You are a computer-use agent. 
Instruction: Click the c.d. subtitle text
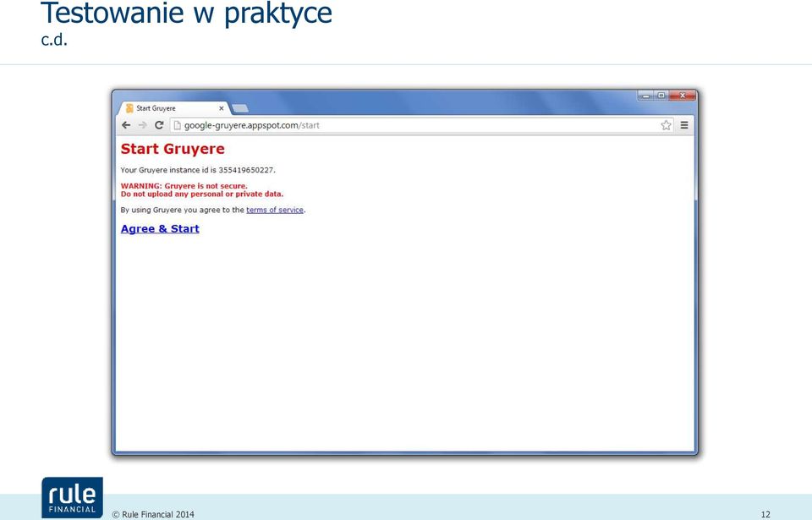coord(54,40)
